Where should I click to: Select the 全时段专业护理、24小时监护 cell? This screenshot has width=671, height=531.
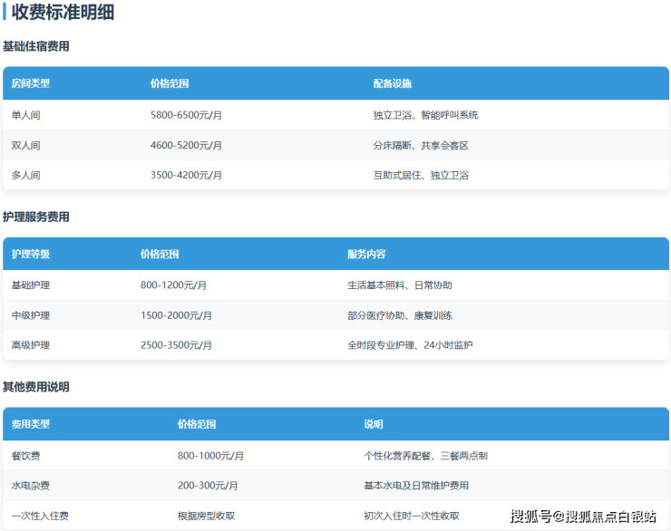tap(410, 345)
